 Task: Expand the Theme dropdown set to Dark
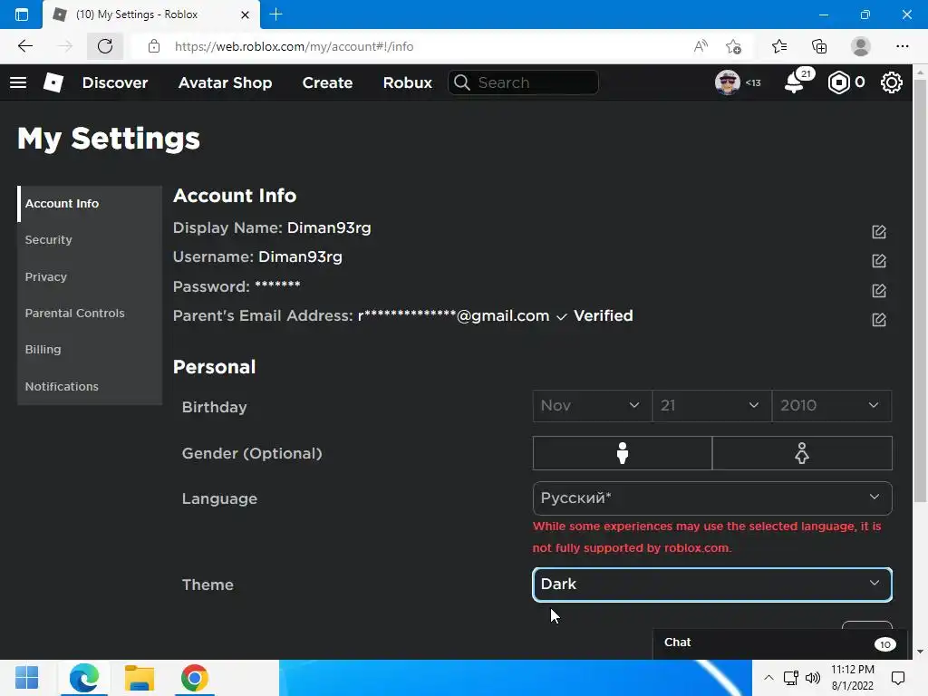pyautogui.click(x=712, y=585)
